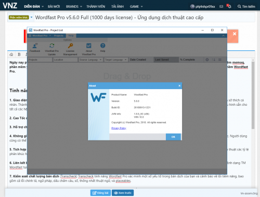
Task: Click the user avatar phj4nhpr09xx
Action: tap(192, 7)
